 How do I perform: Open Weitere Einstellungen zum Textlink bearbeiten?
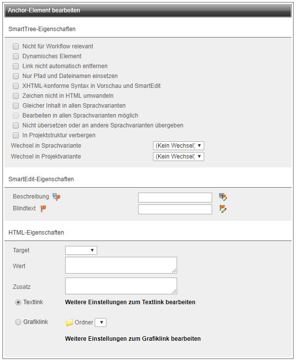[x=130, y=302]
